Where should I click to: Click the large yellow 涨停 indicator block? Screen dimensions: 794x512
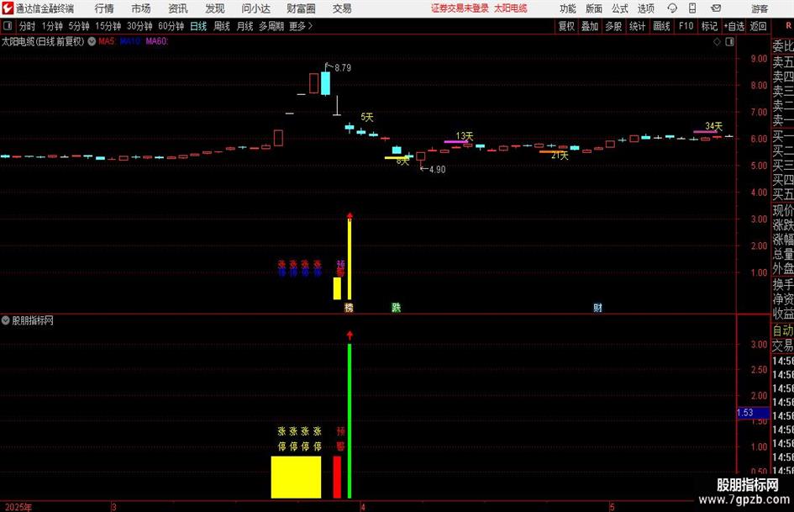pyautogui.click(x=297, y=477)
